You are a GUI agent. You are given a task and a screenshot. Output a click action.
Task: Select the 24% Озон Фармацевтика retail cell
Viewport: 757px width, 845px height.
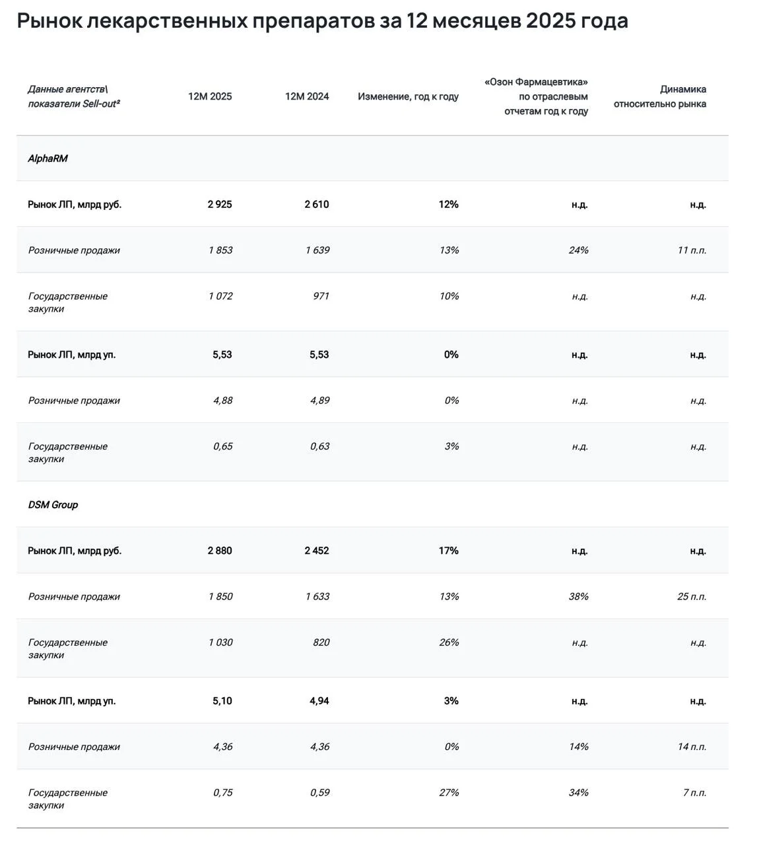point(579,250)
